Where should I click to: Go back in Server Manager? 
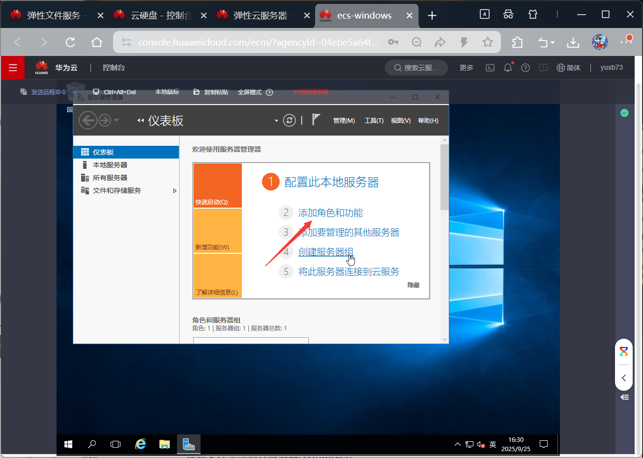(88, 120)
